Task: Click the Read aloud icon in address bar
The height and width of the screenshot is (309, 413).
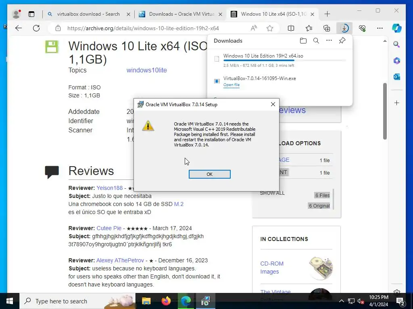Action: (x=254, y=28)
